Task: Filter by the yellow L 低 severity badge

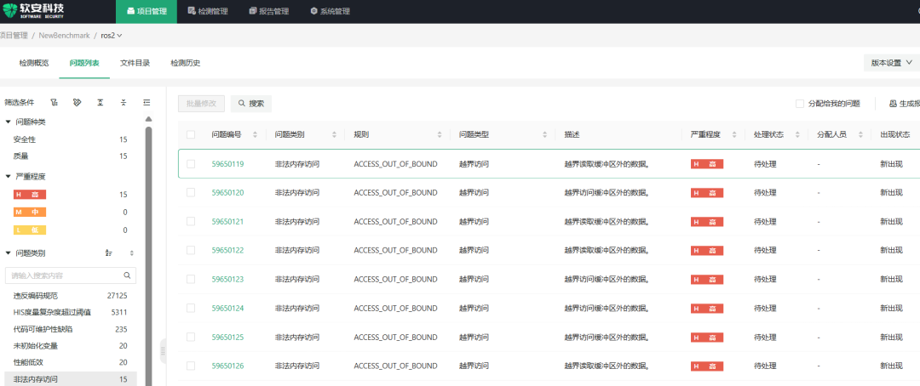Action: (29, 230)
